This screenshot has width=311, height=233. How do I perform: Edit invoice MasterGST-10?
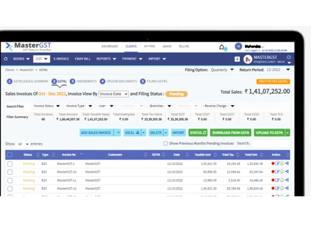[x=277, y=171]
